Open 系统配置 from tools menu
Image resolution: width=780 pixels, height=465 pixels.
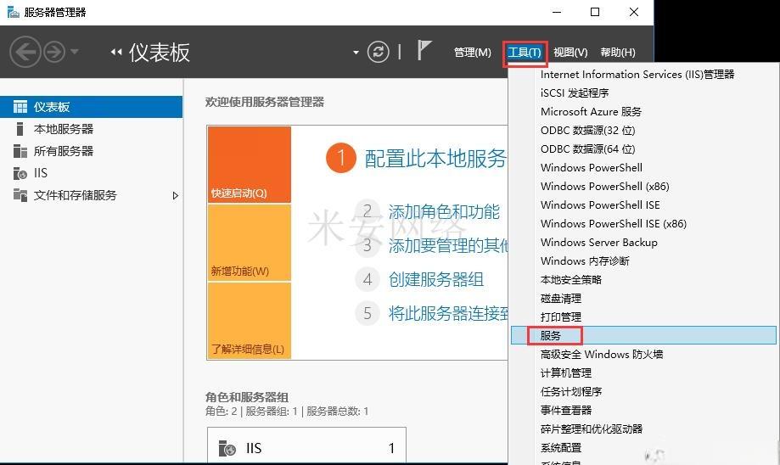click(x=561, y=447)
